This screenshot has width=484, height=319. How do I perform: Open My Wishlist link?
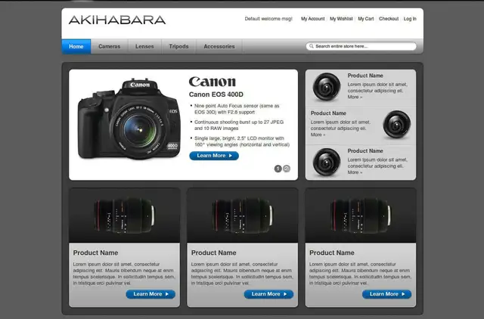(341, 19)
